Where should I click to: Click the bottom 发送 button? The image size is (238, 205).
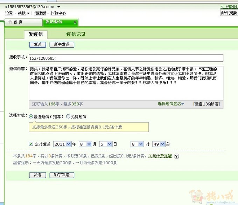(x=37, y=175)
